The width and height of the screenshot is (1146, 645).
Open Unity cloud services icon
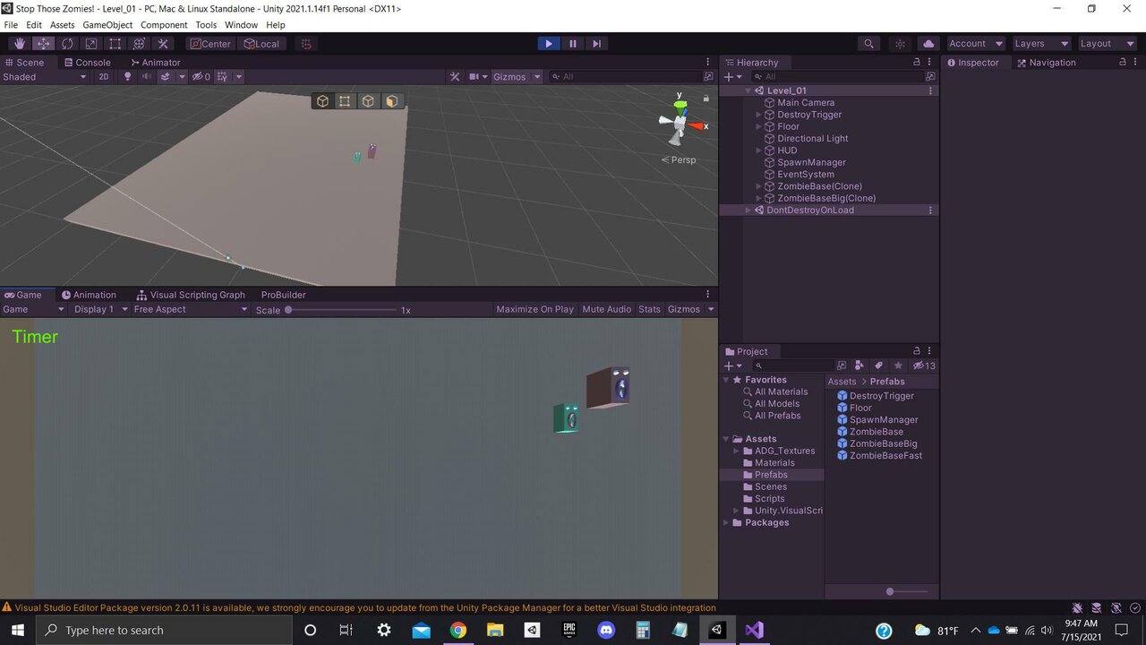click(x=928, y=43)
